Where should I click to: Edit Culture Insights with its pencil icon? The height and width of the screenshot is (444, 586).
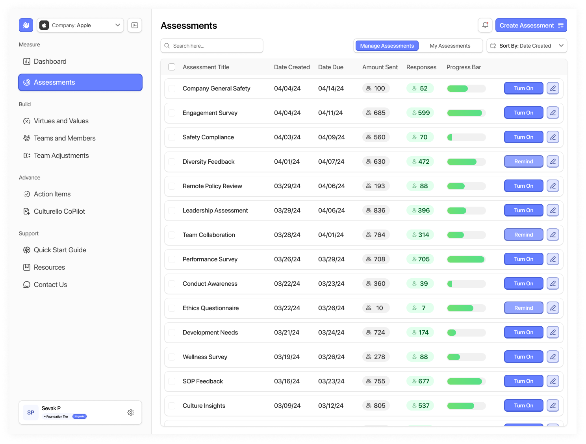pos(553,405)
